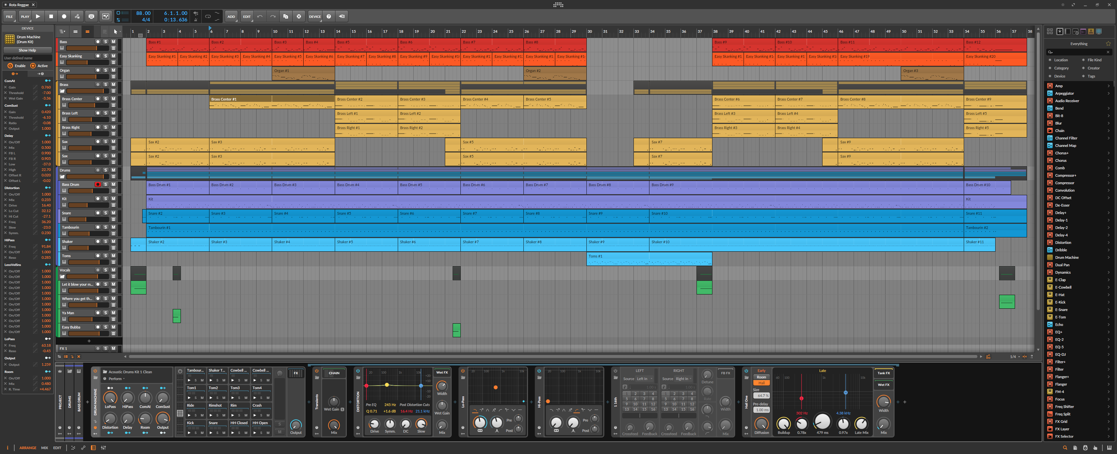Collapse the Brass group track folder
The width and height of the screenshot is (1117, 454).
pyautogui.click(x=62, y=91)
